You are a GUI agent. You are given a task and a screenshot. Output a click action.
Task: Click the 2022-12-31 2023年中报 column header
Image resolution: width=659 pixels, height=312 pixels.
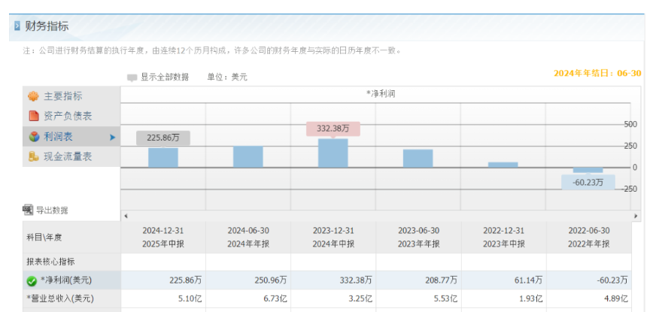tap(504, 238)
